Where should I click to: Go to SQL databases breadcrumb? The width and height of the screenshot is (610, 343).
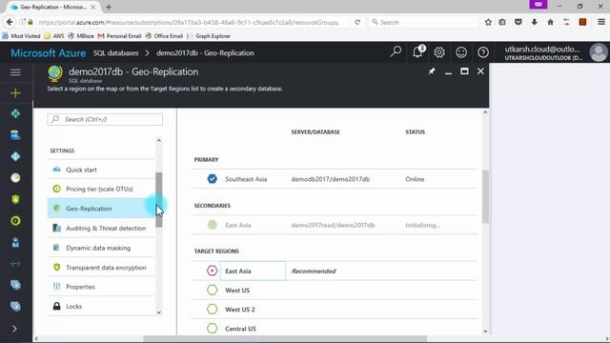115,53
